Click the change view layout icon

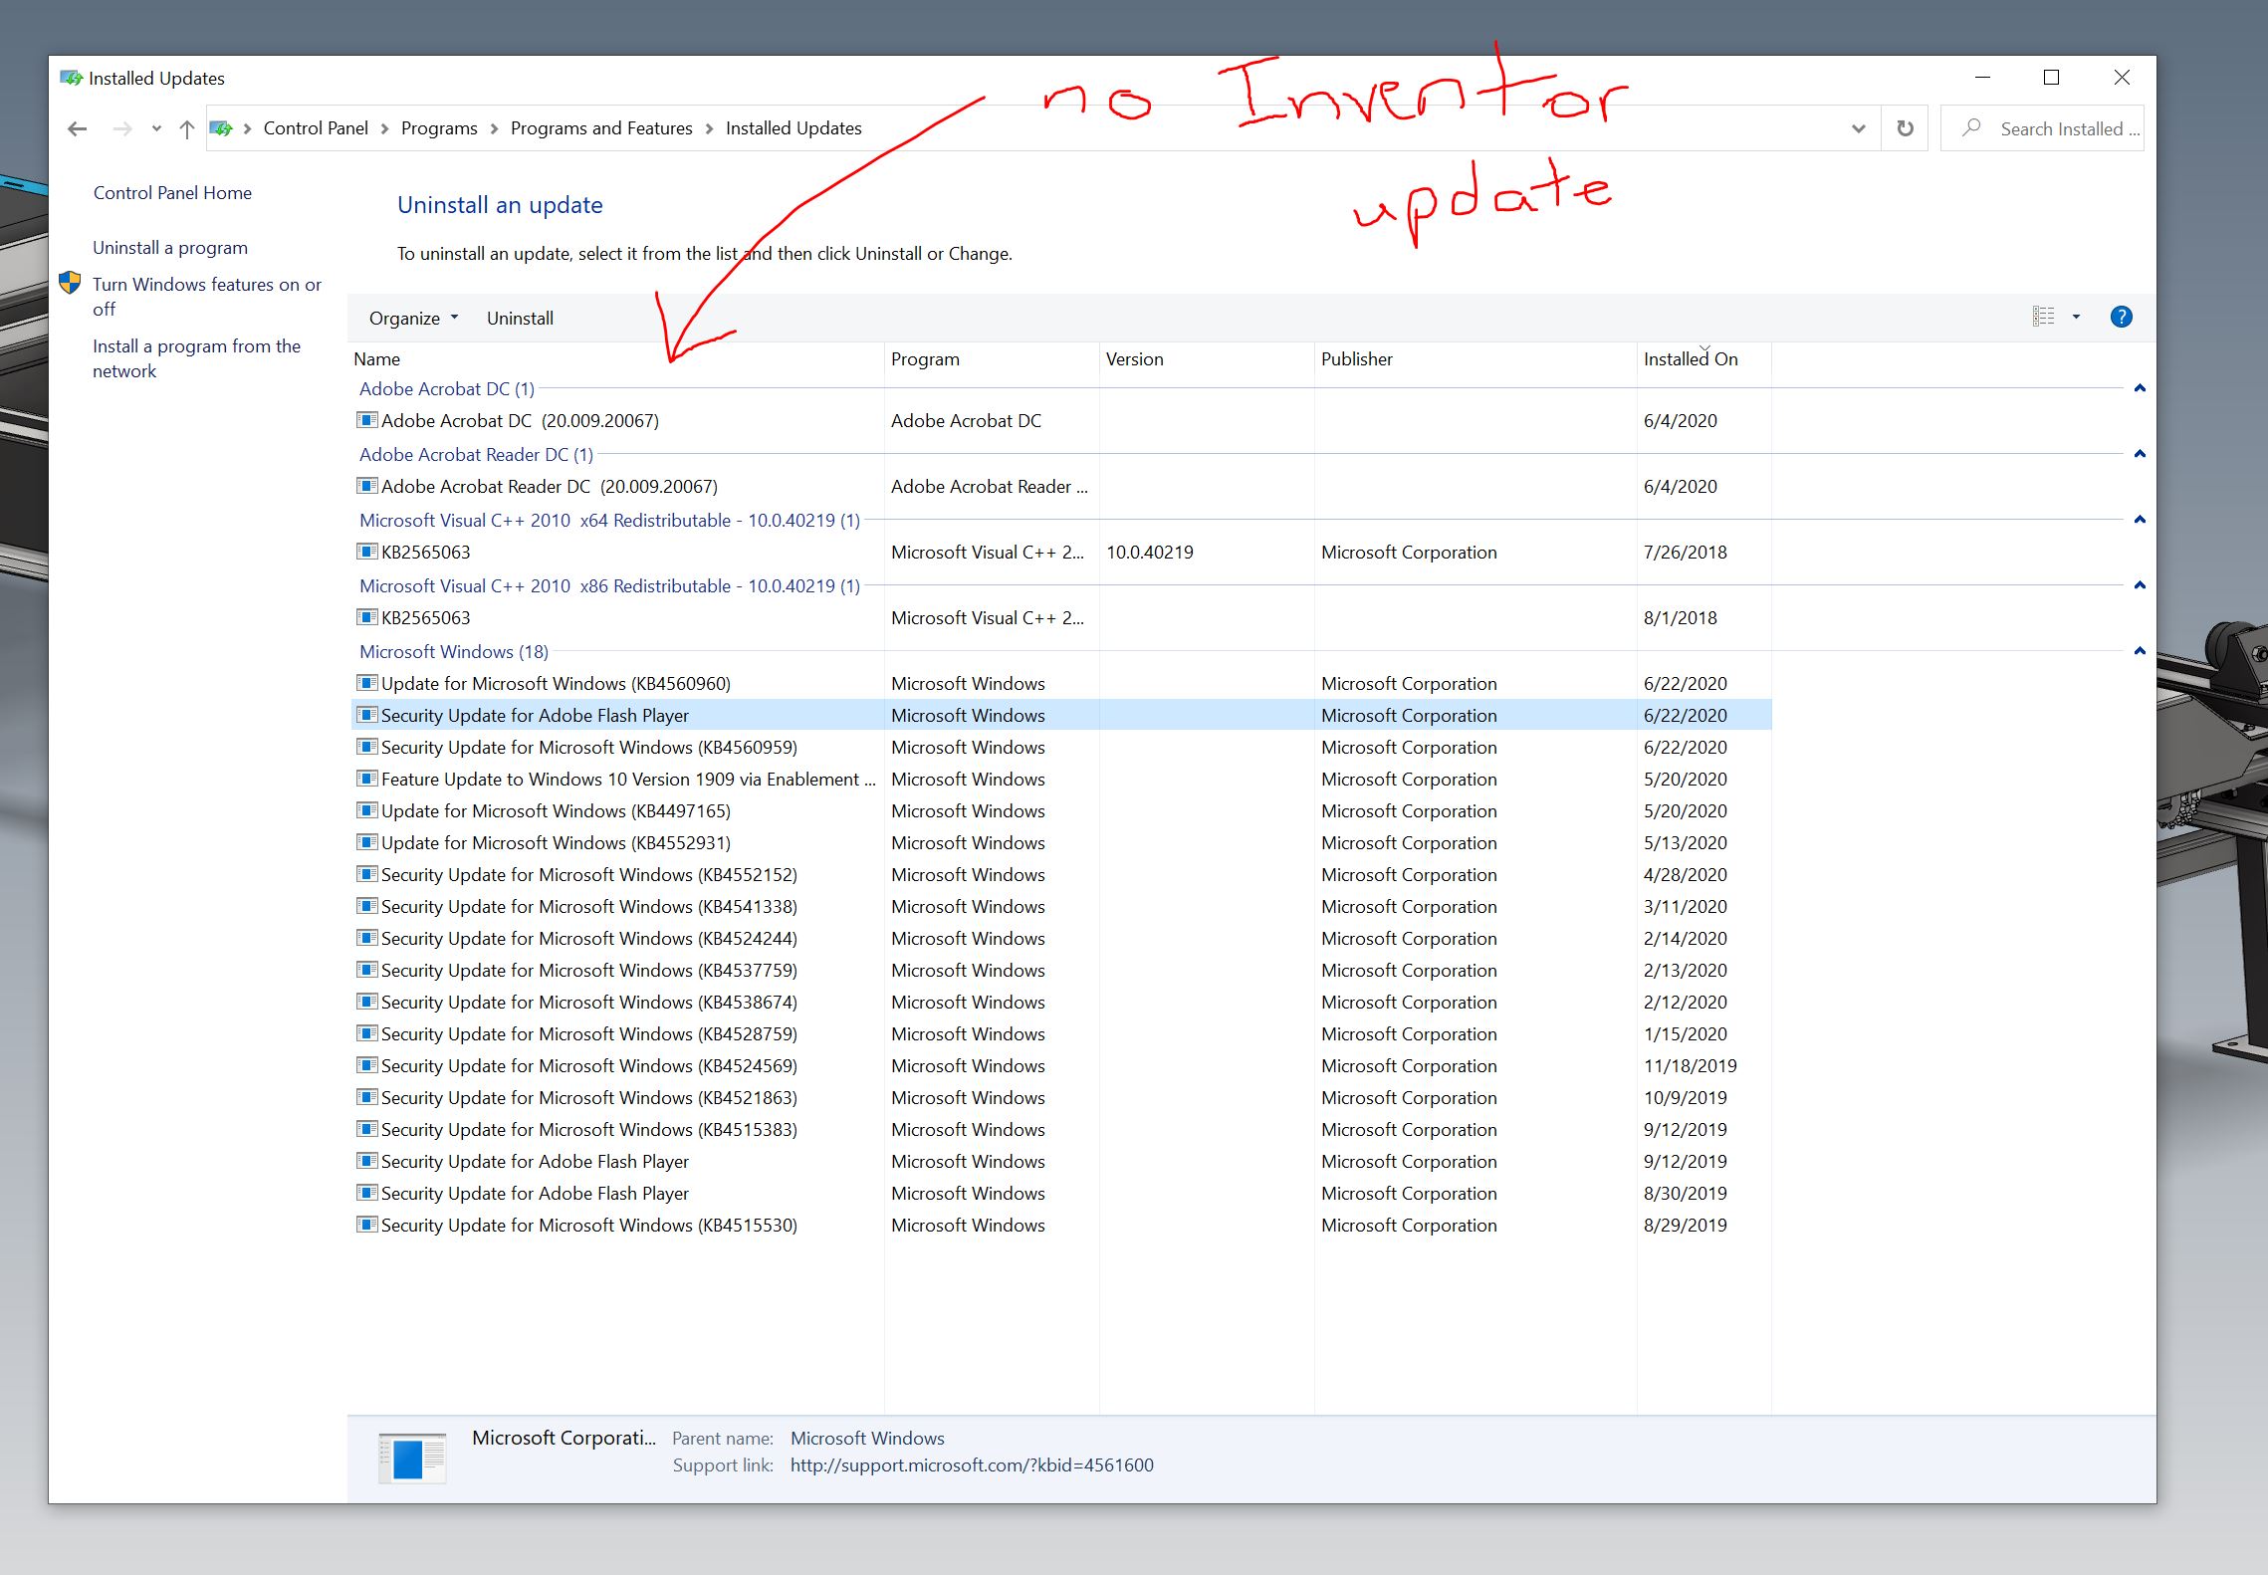pyautogui.click(x=2043, y=317)
